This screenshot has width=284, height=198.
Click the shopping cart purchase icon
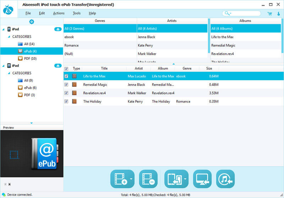pos(270,13)
